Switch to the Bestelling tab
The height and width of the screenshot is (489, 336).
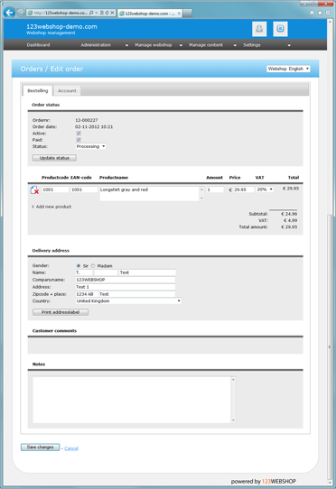click(x=38, y=91)
